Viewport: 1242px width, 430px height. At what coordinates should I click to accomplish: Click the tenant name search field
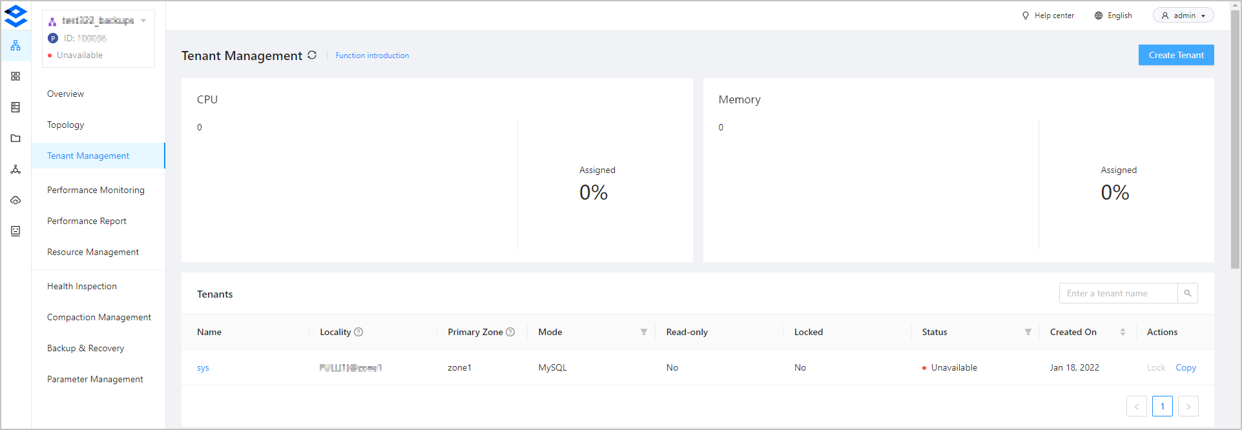[x=1118, y=293]
